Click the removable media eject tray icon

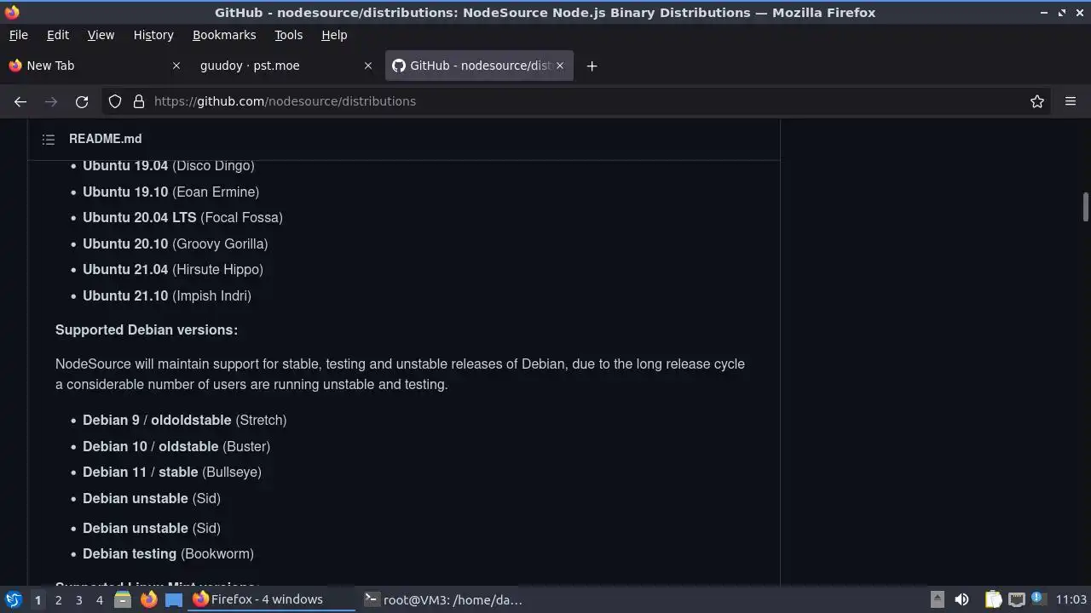click(x=937, y=599)
